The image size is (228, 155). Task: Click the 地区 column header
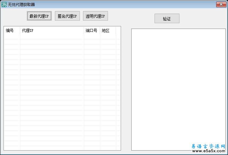tap(108, 30)
